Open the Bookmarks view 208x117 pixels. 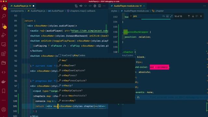(x=4, y=91)
